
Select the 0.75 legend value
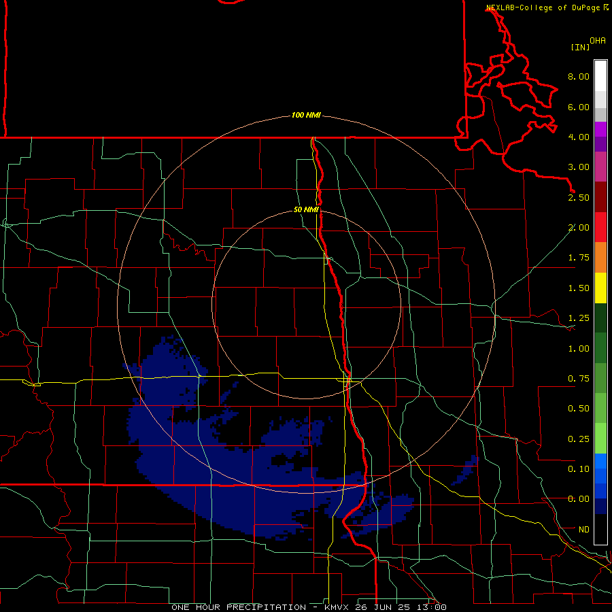[579, 379]
